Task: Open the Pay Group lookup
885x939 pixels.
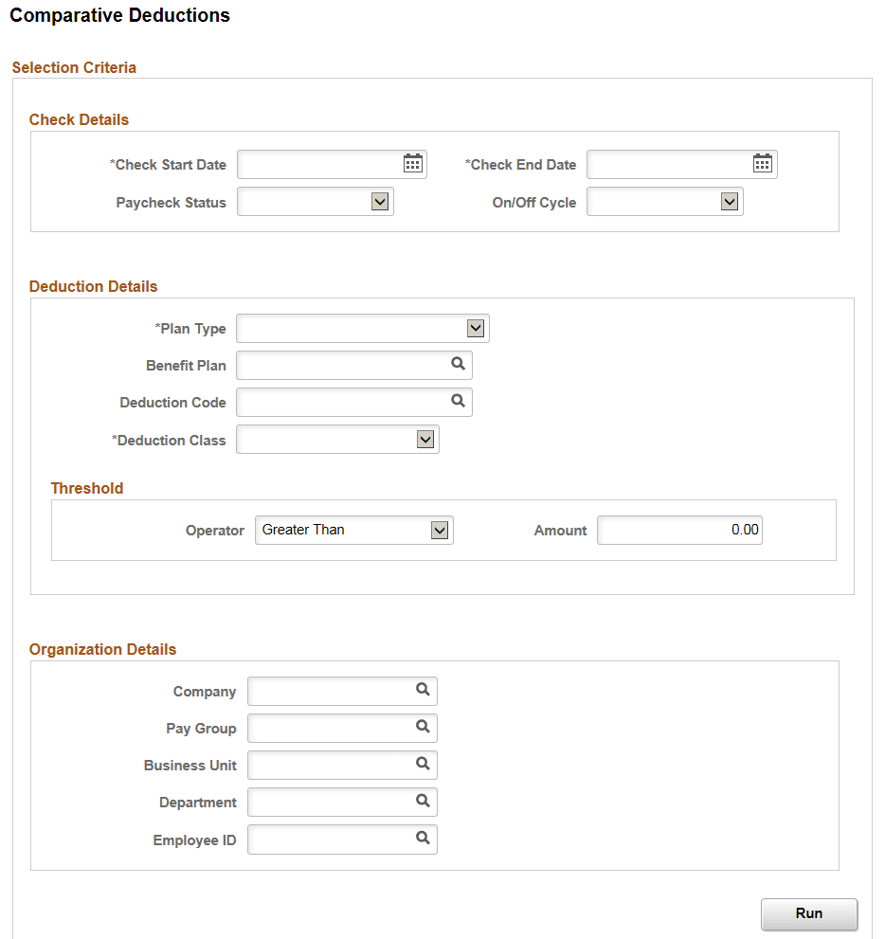Action: pyautogui.click(x=422, y=728)
